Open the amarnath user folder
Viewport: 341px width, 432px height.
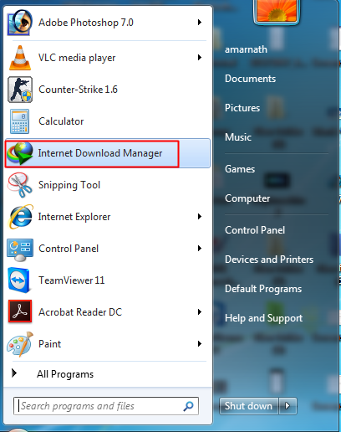[x=246, y=49]
